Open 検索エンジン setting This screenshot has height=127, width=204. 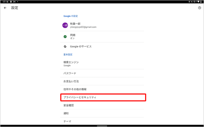pyautogui.click(x=102, y=64)
